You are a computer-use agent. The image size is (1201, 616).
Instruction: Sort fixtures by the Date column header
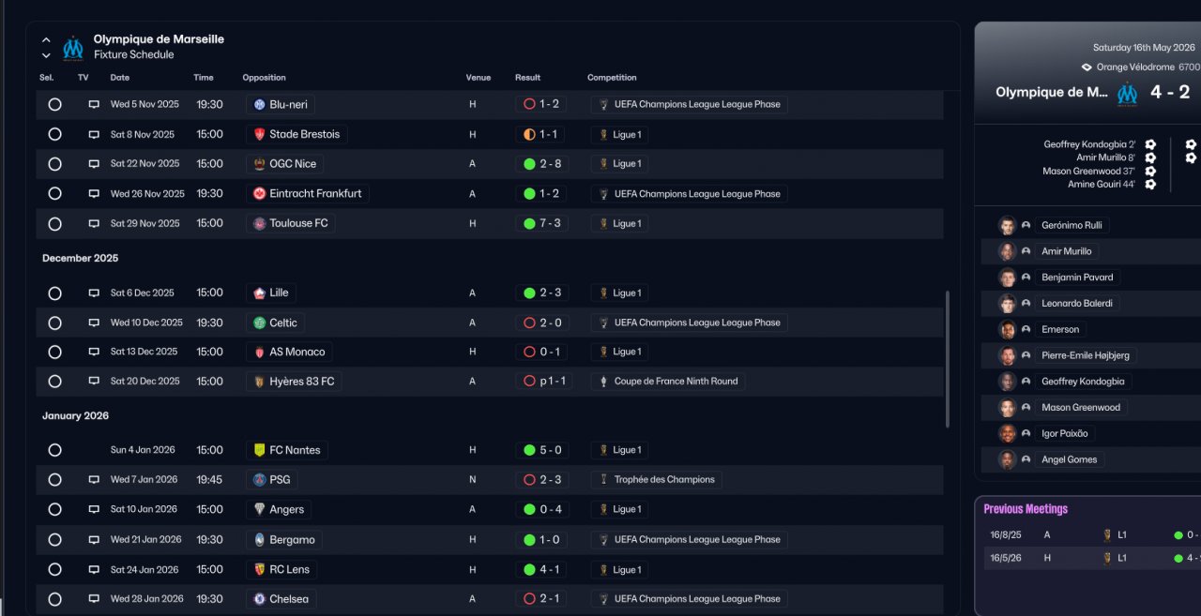click(120, 78)
